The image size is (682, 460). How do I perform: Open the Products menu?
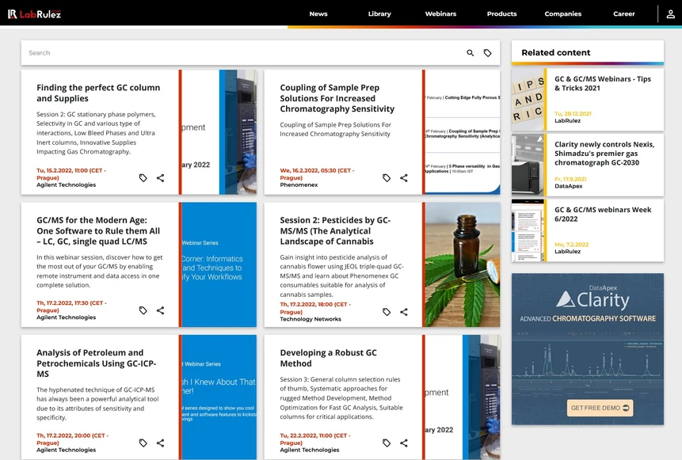501,14
